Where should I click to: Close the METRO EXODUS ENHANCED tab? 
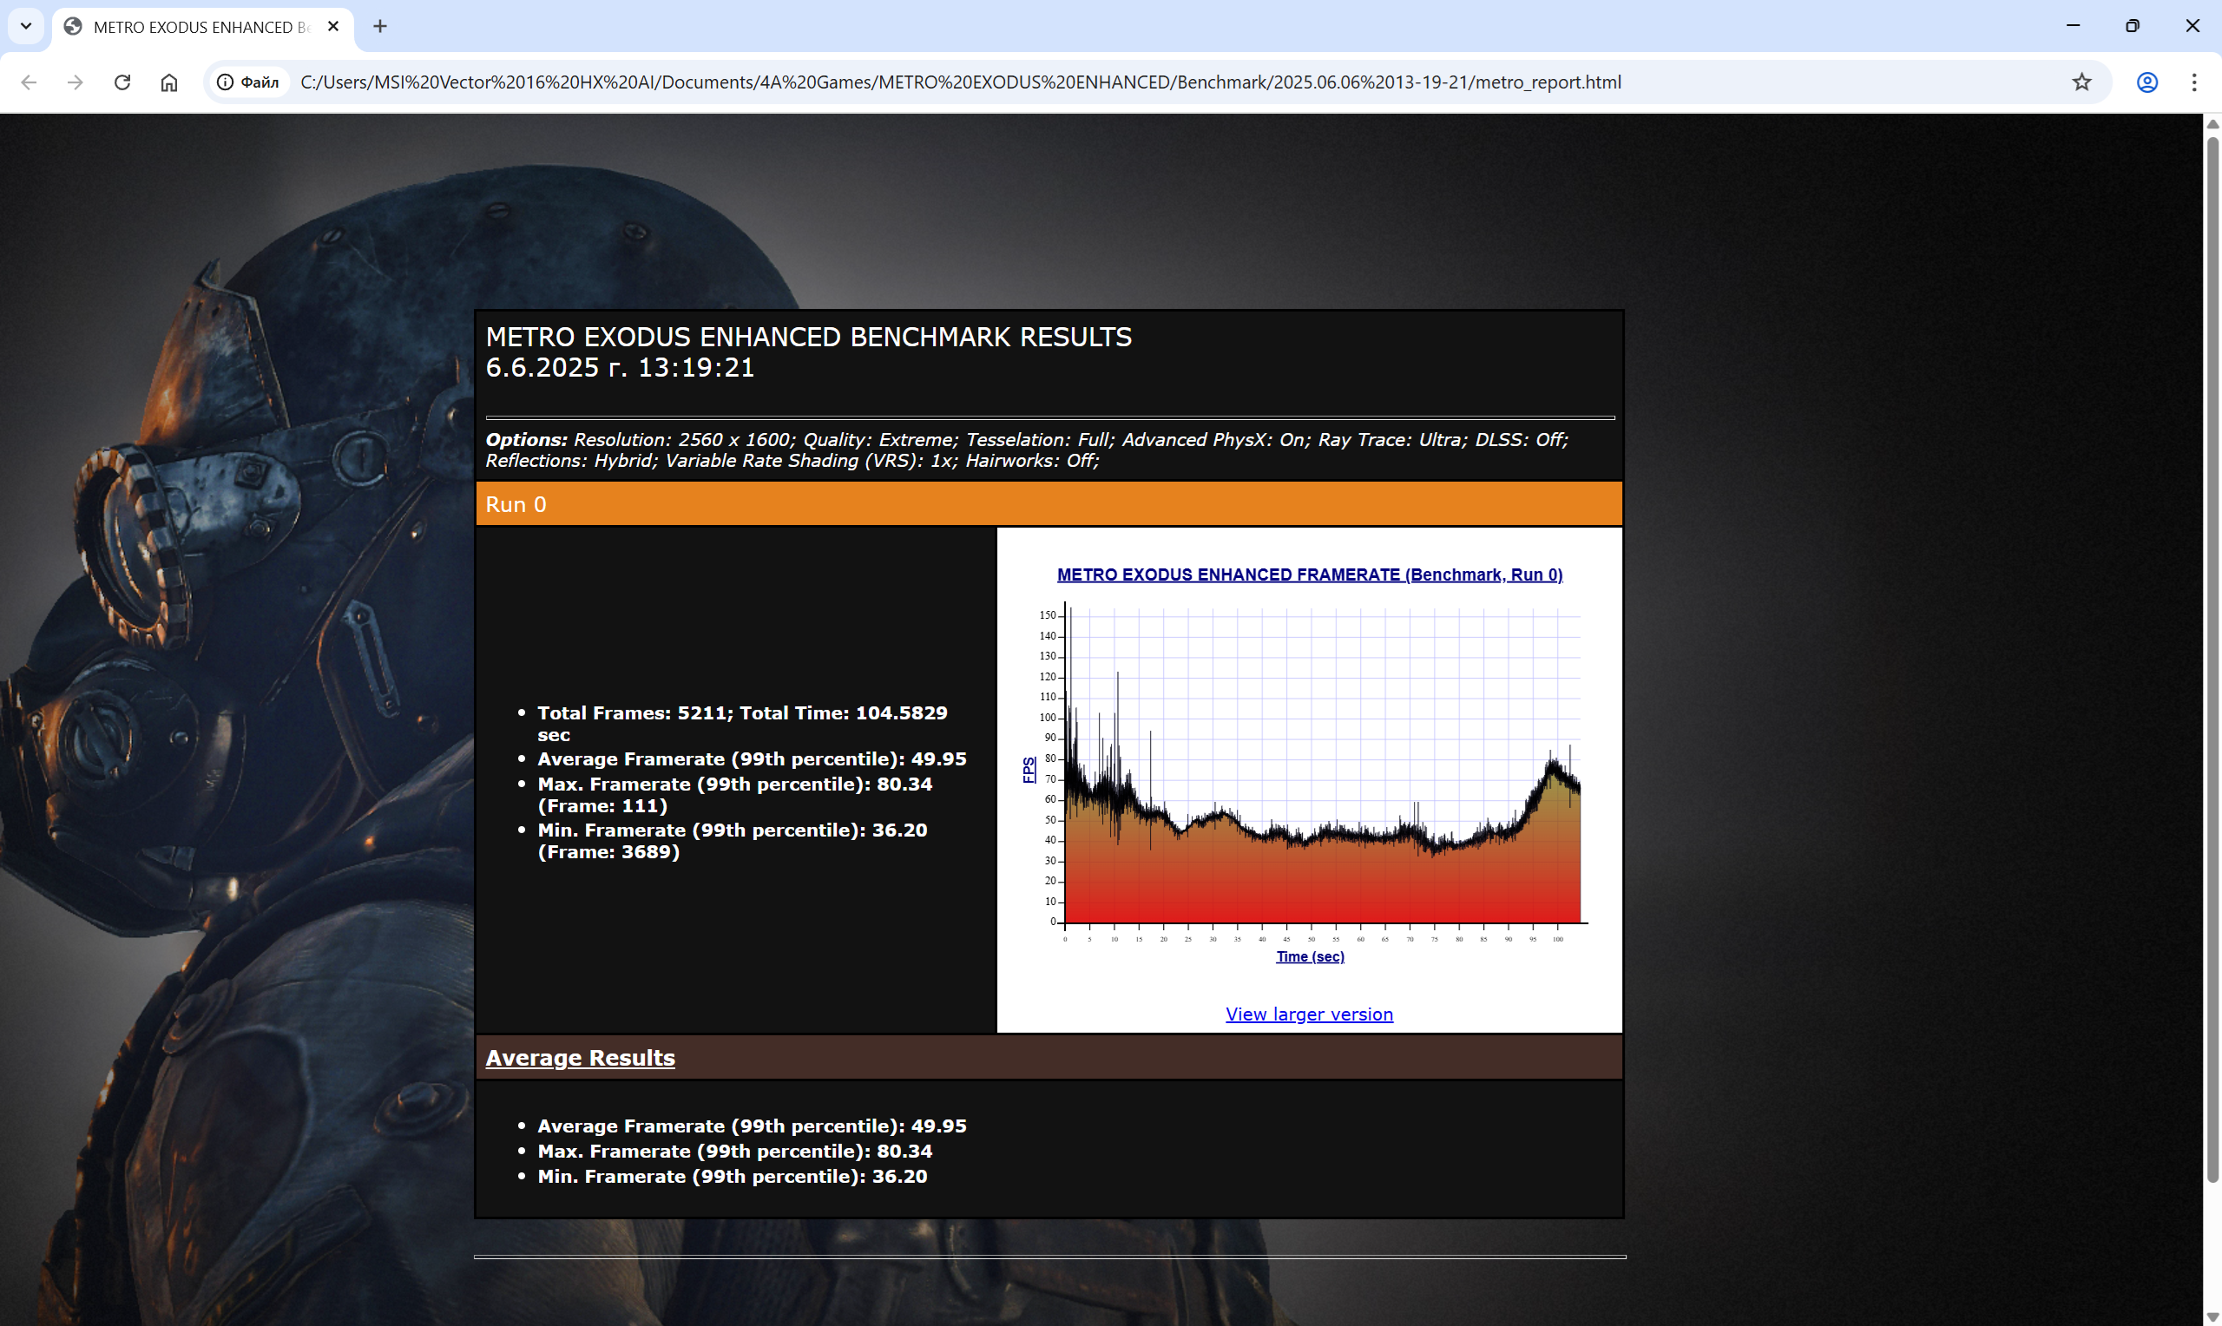coord(333,26)
